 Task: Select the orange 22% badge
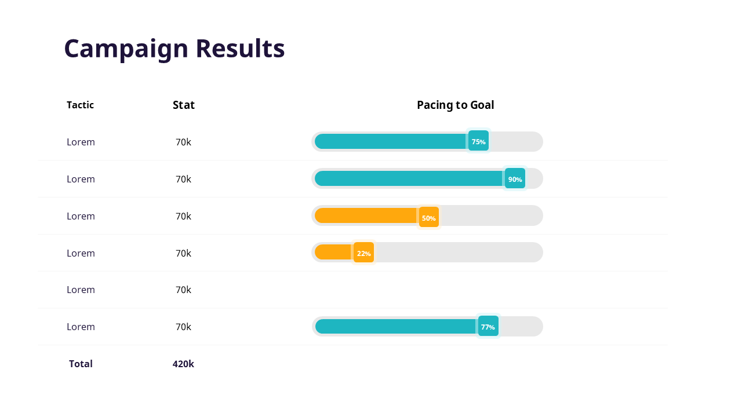(363, 253)
